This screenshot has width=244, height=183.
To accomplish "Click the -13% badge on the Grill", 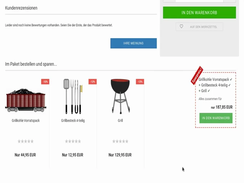I will [x=140, y=82].
